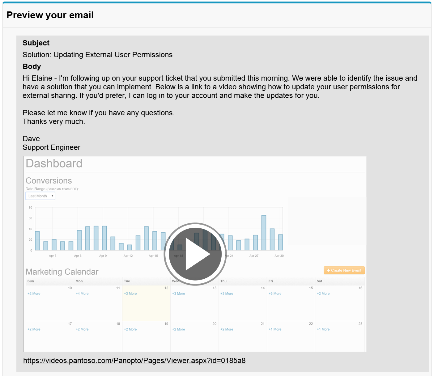434x376 pixels.
Task: Click the 'Dave' signature name
Action: point(31,139)
